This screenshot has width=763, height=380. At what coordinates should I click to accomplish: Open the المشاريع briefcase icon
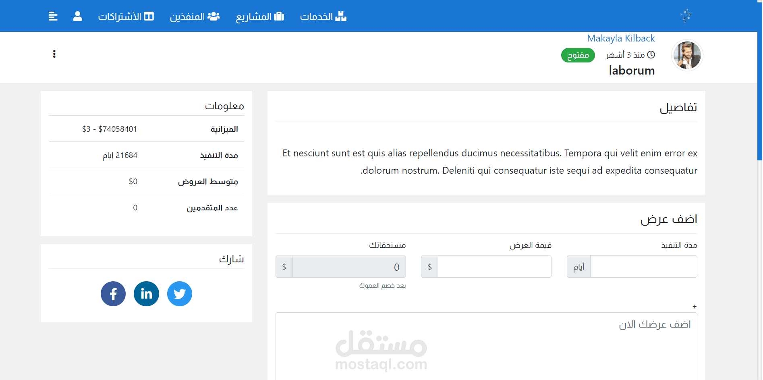(x=279, y=16)
